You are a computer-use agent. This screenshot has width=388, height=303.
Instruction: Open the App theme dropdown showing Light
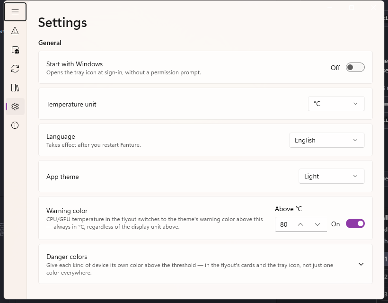tap(332, 176)
